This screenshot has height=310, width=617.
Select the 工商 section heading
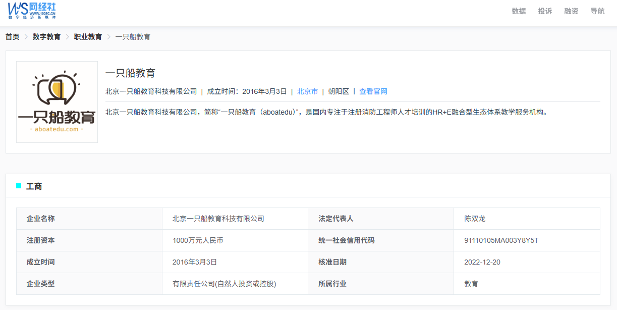(34, 186)
